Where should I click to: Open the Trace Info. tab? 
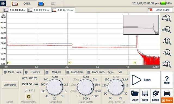[x=97, y=72]
